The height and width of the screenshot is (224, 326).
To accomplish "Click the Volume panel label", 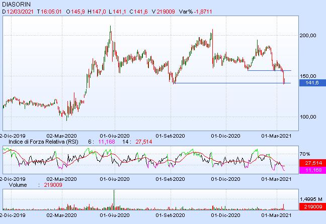I will pos(18,185).
